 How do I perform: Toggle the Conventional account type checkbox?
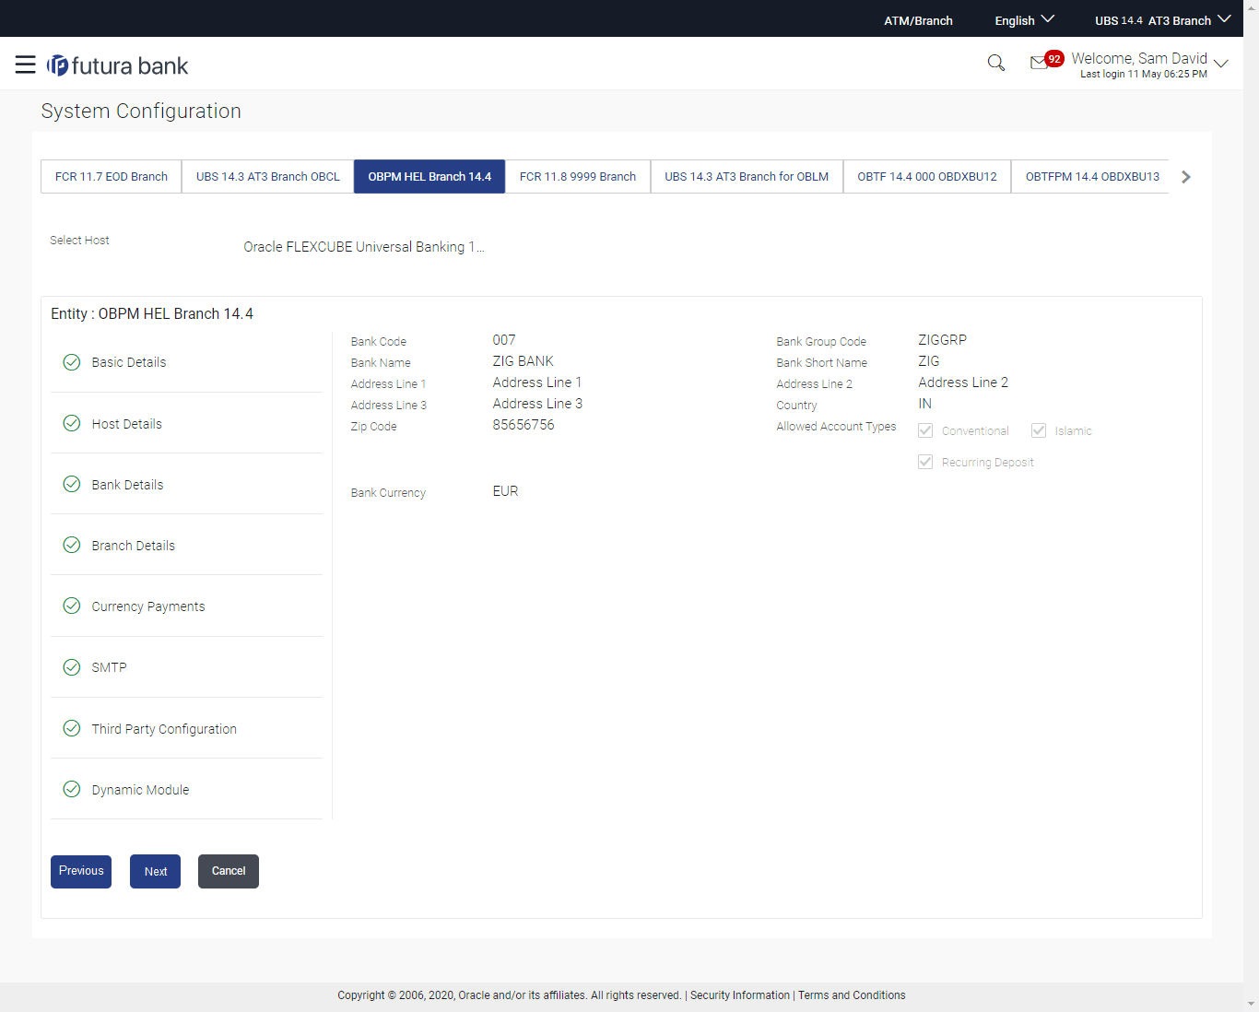point(925,430)
